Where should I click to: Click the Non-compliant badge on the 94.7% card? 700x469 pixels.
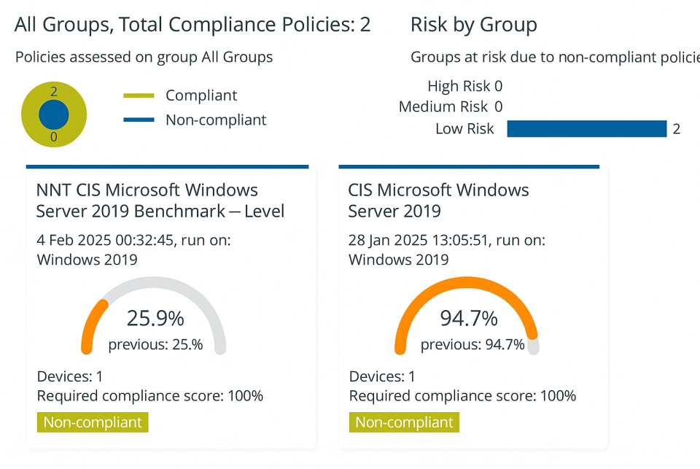(405, 422)
